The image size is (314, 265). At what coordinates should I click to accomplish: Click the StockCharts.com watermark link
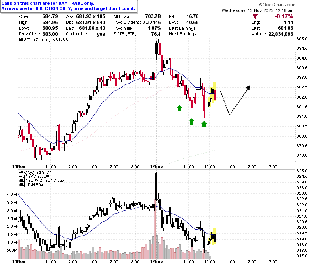[x=277, y=4]
